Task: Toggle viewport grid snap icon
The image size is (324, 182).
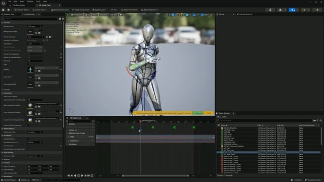Action: [x=187, y=15]
